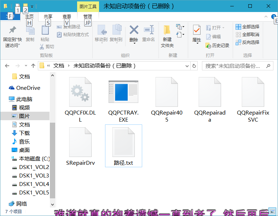Open Quick Access Toolbar customize dropdown
This screenshot has width=278, height=216.
click(x=32, y=7)
